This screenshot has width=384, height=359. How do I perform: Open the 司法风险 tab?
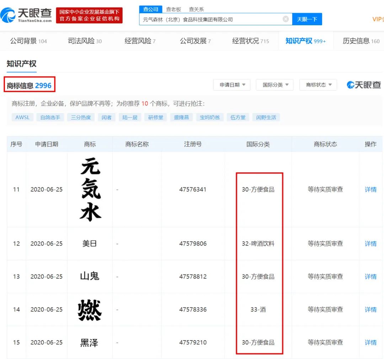click(85, 41)
